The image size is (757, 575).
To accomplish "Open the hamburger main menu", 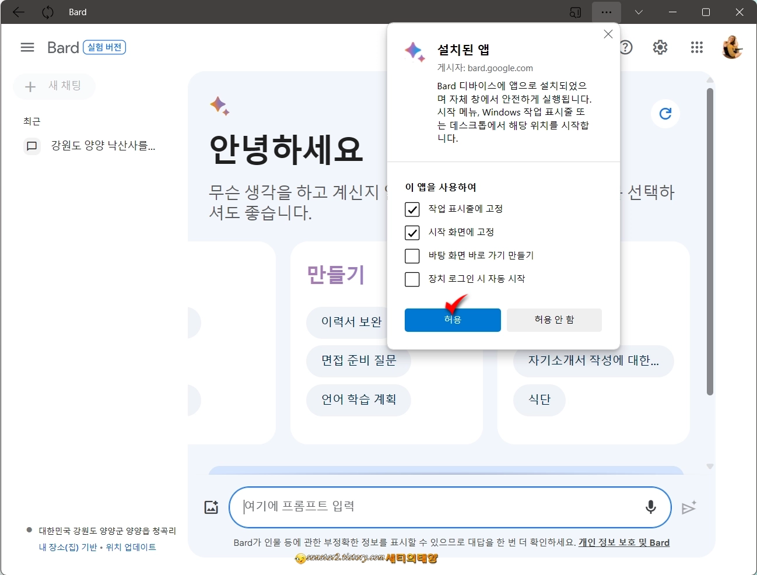I will click(27, 47).
